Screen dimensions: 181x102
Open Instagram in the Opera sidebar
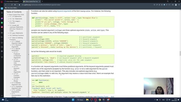[2, 27]
